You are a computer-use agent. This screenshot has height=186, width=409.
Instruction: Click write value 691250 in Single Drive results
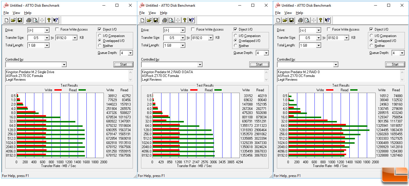[x=112, y=151]
